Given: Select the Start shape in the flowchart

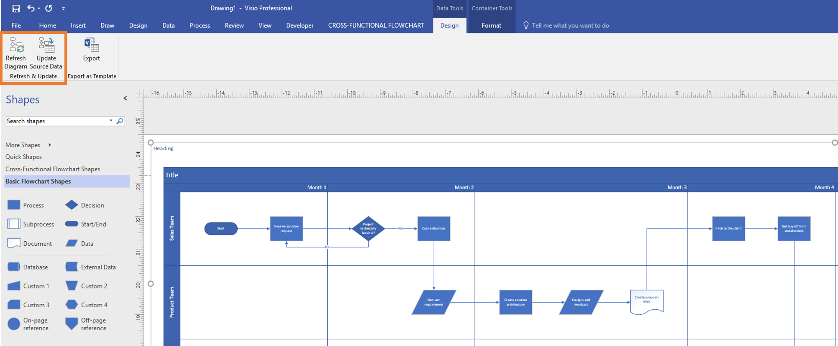Looking at the screenshot, I should tap(221, 229).
